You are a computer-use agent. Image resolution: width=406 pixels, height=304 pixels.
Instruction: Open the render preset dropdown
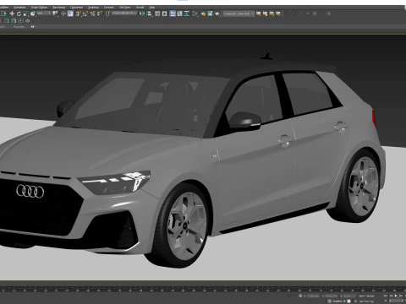pyautogui.click(x=239, y=14)
